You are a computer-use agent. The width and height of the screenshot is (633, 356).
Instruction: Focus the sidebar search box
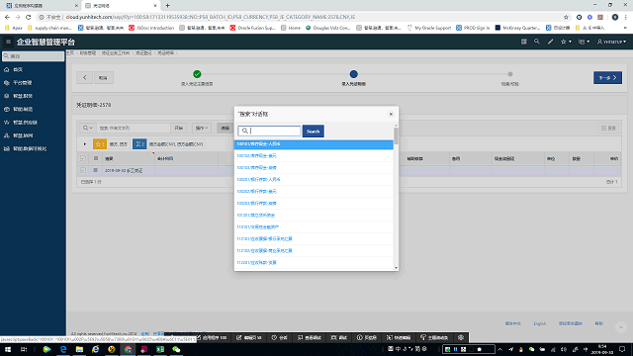[33, 56]
